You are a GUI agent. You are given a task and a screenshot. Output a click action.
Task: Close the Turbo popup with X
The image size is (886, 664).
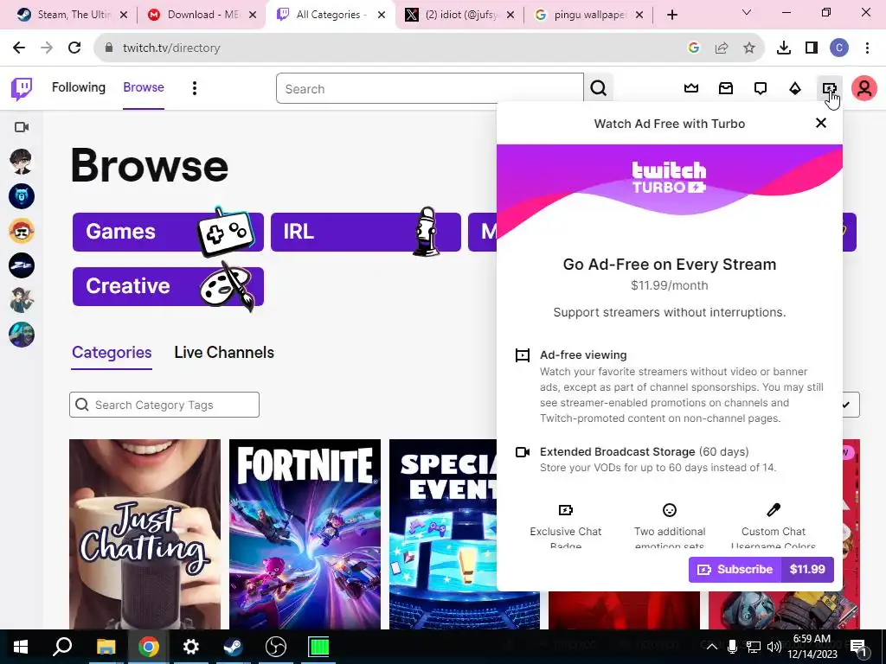pyautogui.click(x=821, y=123)
